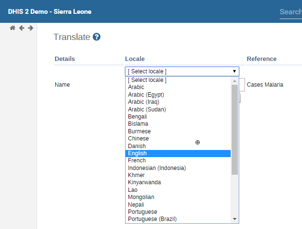Collapse the Select locale dropdown arrow

pyautogui.click(x=234, y=71)
